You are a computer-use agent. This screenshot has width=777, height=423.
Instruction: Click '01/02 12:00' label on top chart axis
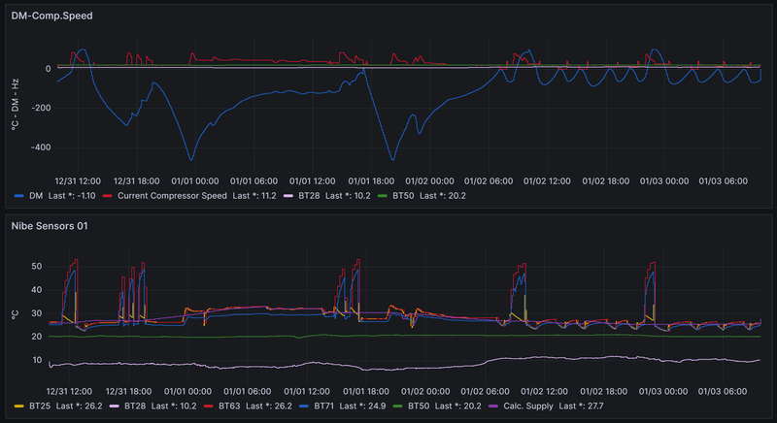(547, 181)
